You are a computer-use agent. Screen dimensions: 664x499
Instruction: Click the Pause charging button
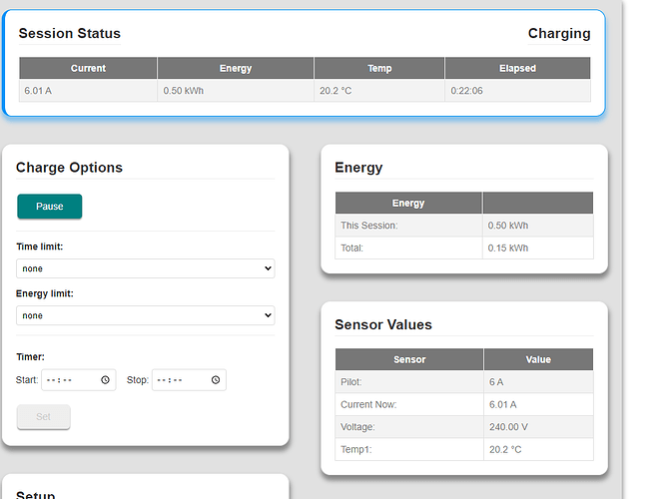pyautogui.click(x=49, y=207)
